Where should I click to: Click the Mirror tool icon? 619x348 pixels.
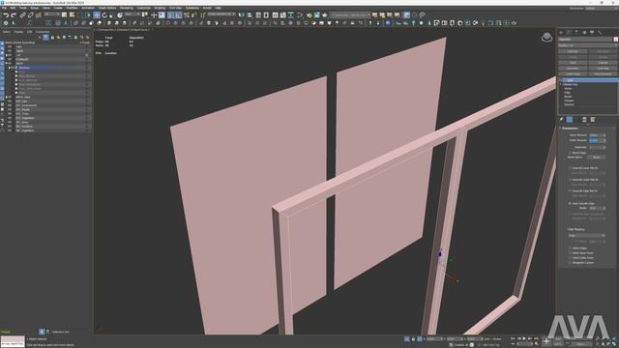point(241,15)
